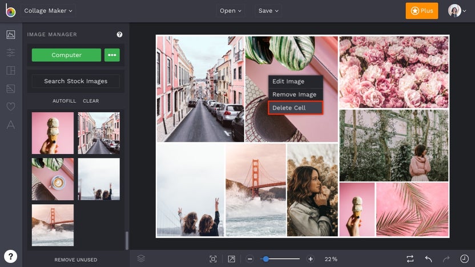Open the history clock icon
This screenshot has width=475, height=267.
tap(464, 259)
